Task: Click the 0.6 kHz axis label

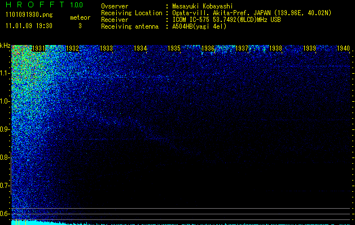Action: 5,214
